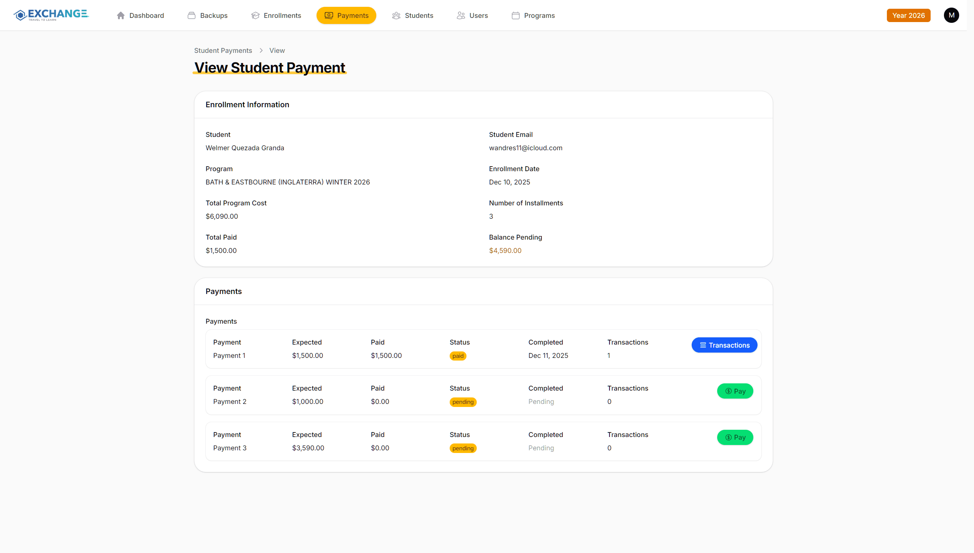Image resolution: width=974 pixels, height=553 pixels.
Task: View Transactions for Payment 1
Action: (724, 345)
